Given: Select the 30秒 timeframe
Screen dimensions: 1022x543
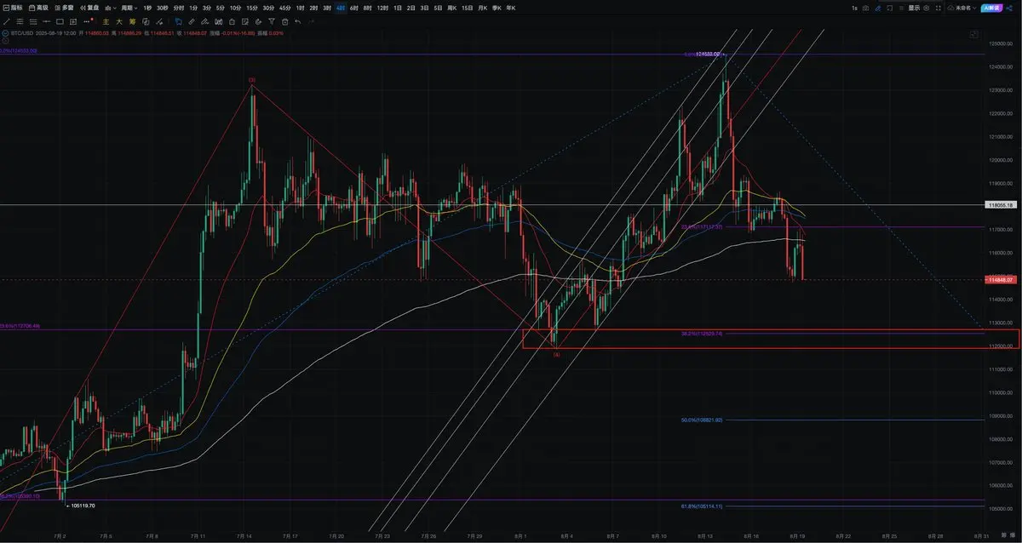Looking at the screenshot, I should 162,8.
